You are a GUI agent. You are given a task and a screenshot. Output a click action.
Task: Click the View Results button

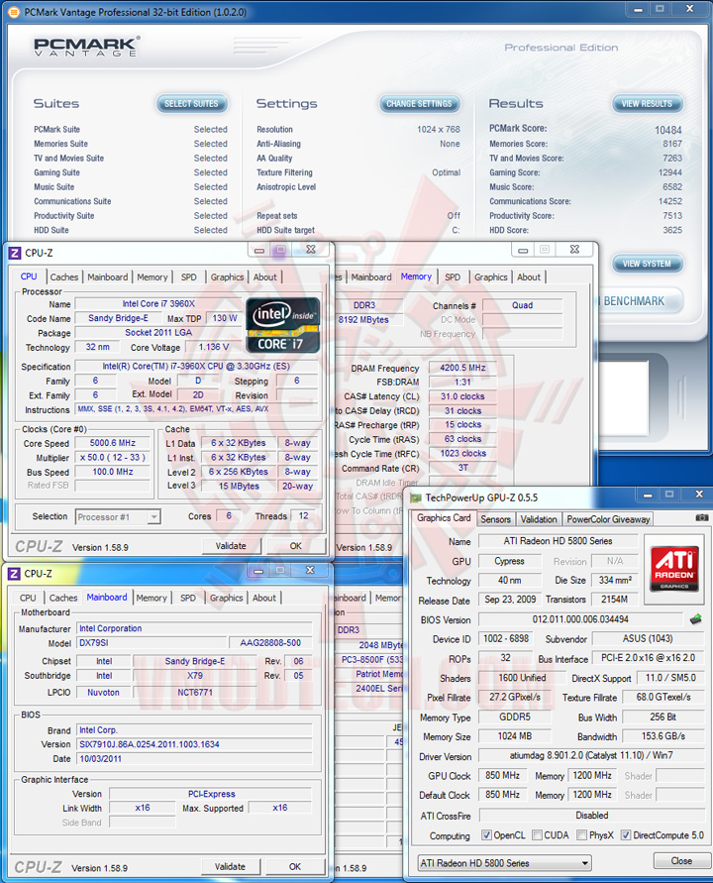[x=647, y=104]
